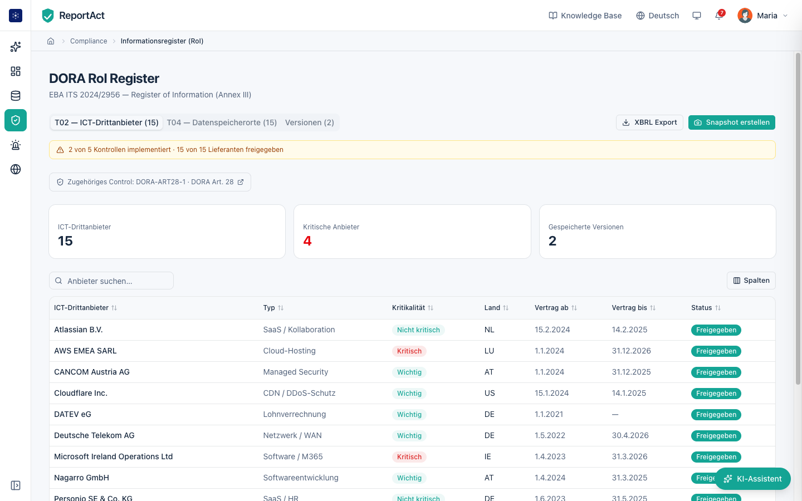Click the ReportAct shield logo

tap(48, 16)
